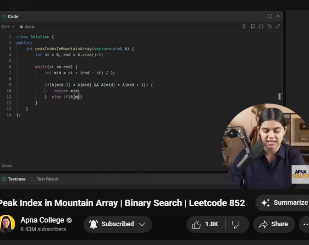Click the Apna College channel avatar

[x=7, y=224]
